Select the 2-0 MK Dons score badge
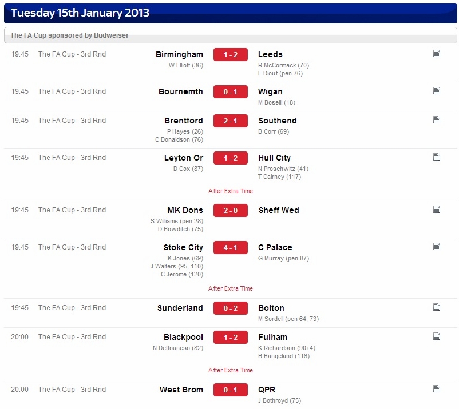This screenshot has width=459, height=409. tap(231, 211)
